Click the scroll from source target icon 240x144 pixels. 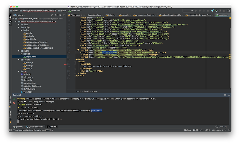52,15
